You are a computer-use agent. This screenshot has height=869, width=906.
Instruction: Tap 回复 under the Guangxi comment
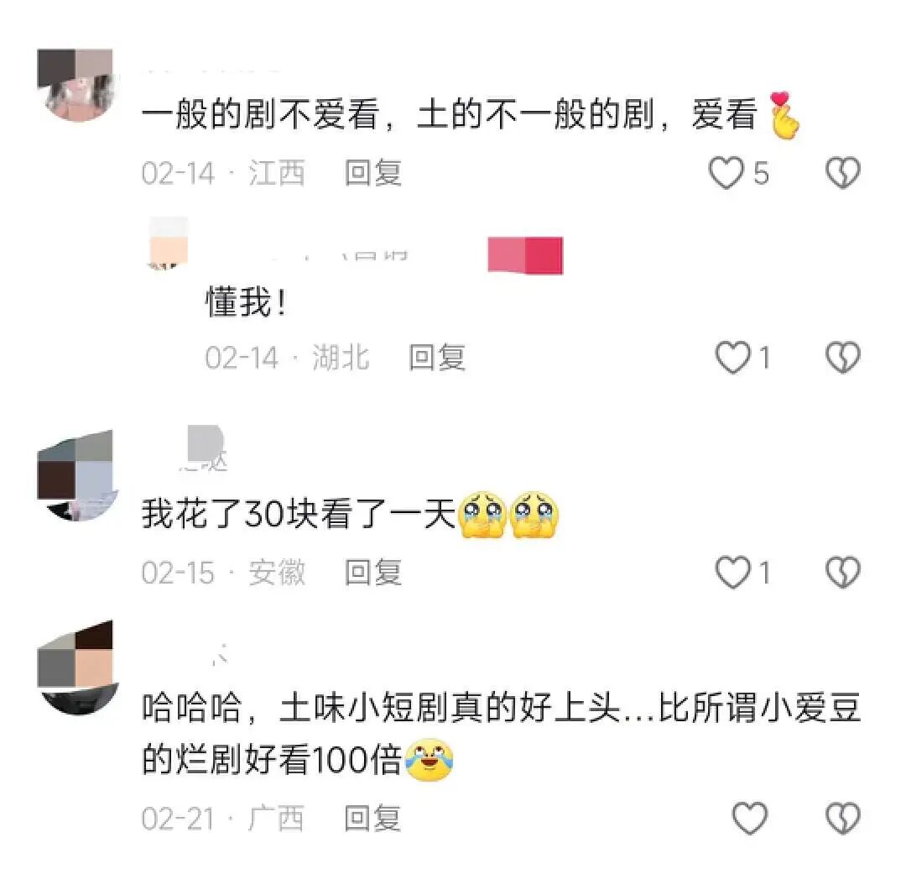(372, 818)
